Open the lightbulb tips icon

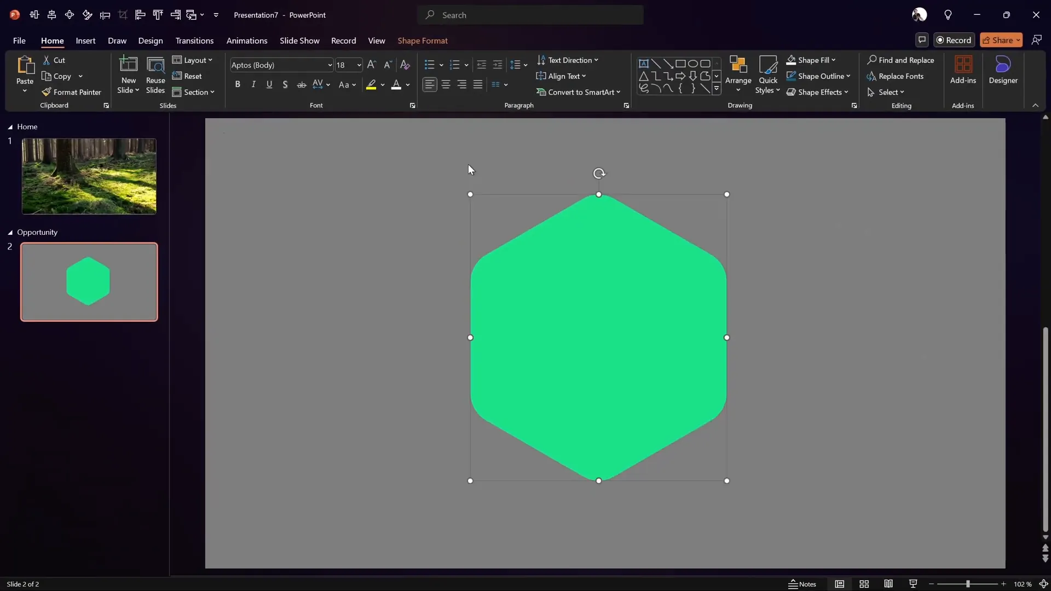pyautogui.click(x=948, y=15)
